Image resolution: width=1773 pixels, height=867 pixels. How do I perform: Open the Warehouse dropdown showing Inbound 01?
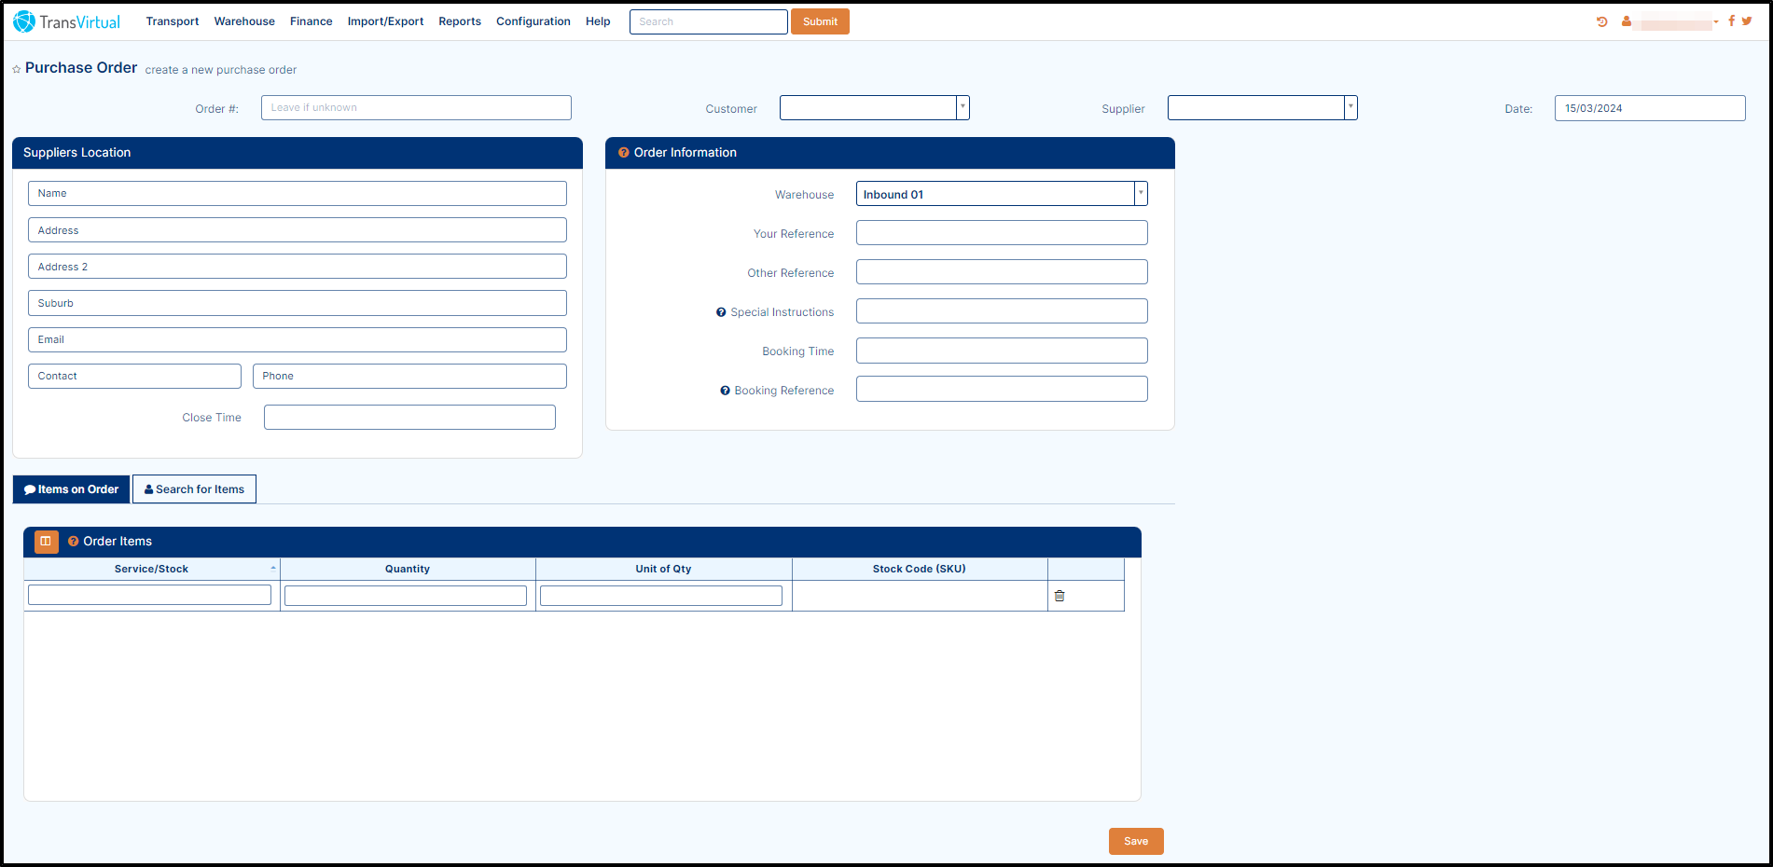(1141, 194)
